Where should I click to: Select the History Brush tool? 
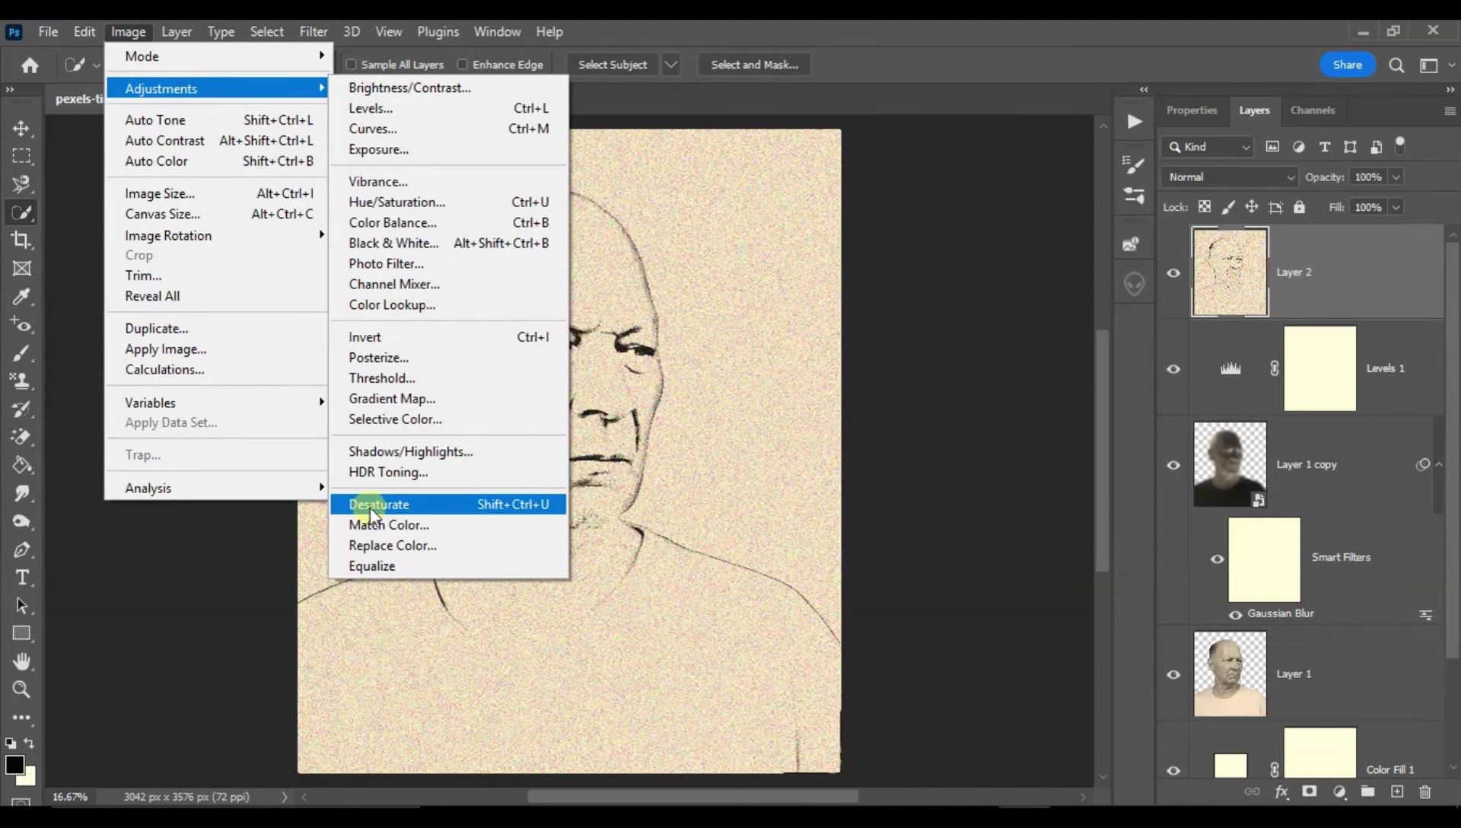coord(21,409)
